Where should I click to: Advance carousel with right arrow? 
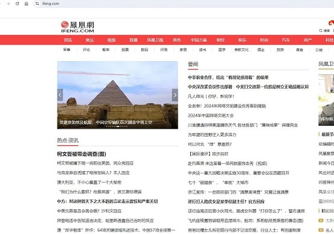175,95
